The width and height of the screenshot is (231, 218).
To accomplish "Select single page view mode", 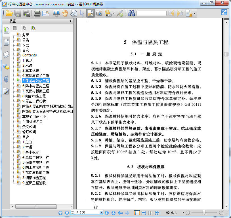I will [137, 213].
